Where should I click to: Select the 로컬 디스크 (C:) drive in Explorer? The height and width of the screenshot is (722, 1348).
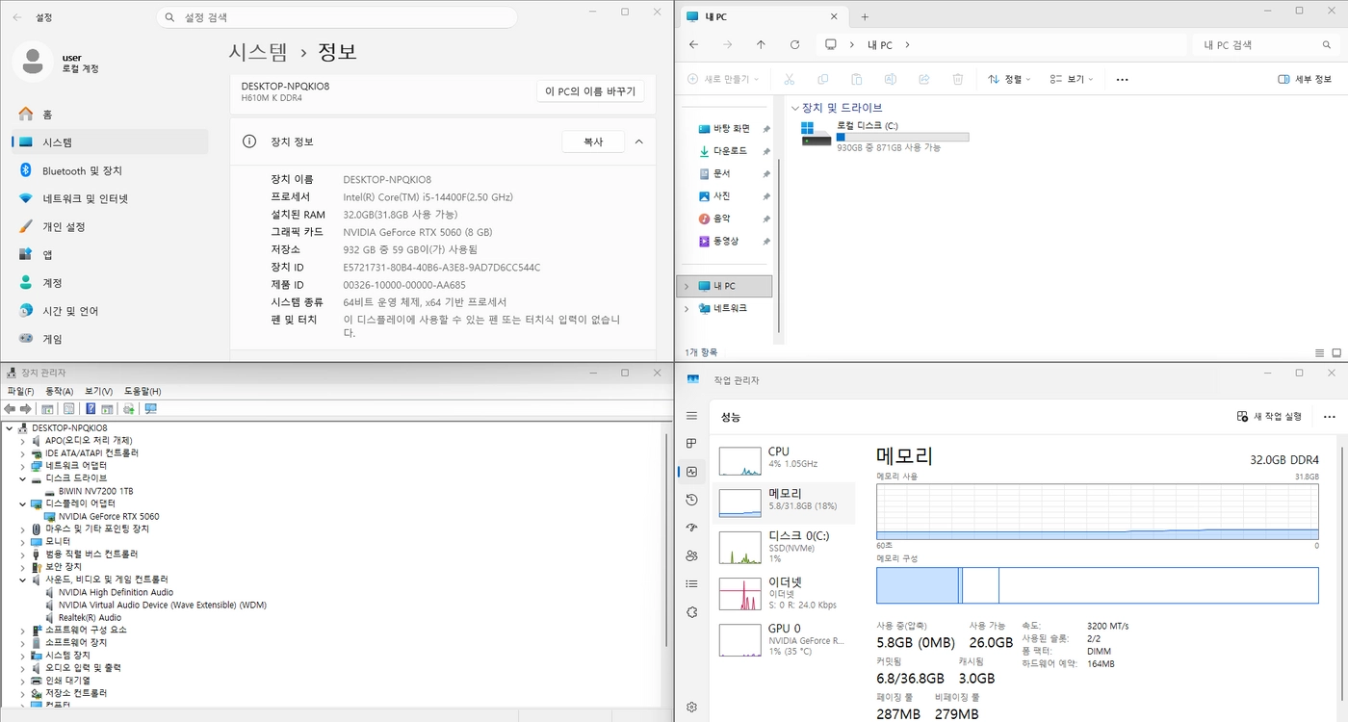(885, 135)
